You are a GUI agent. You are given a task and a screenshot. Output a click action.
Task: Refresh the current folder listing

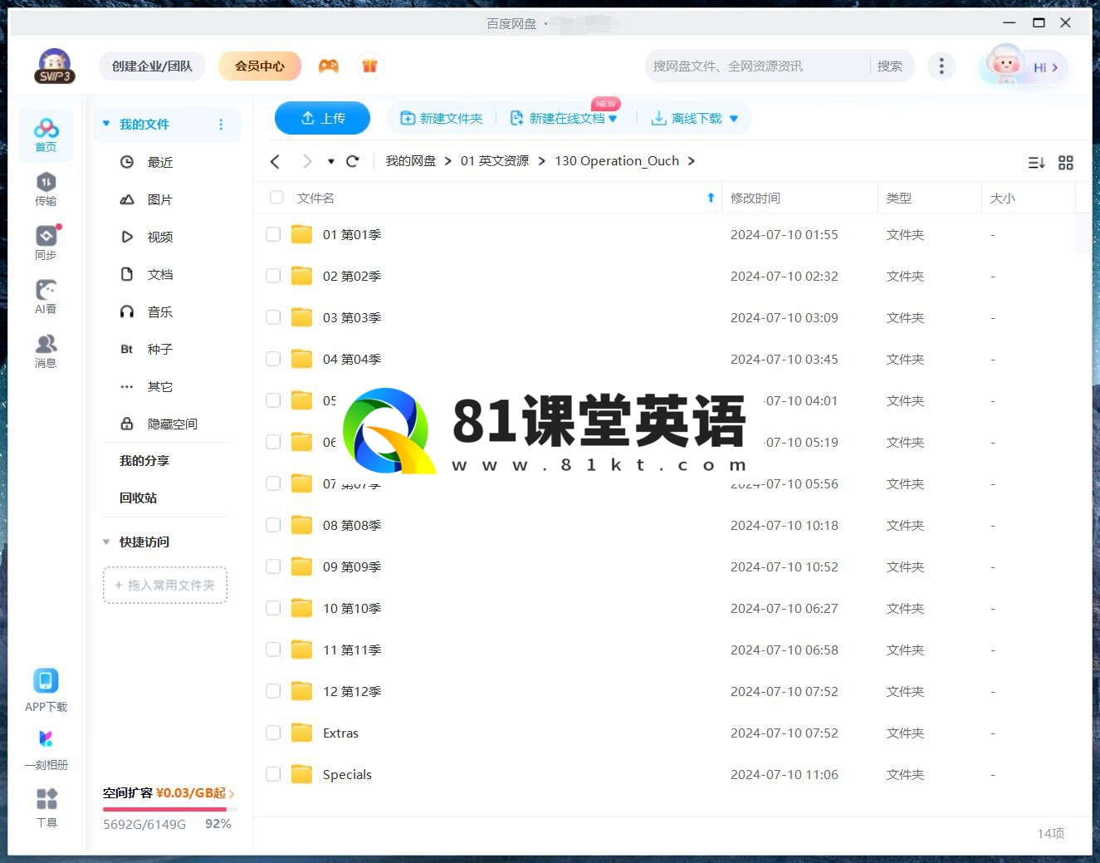pos(353,161)
